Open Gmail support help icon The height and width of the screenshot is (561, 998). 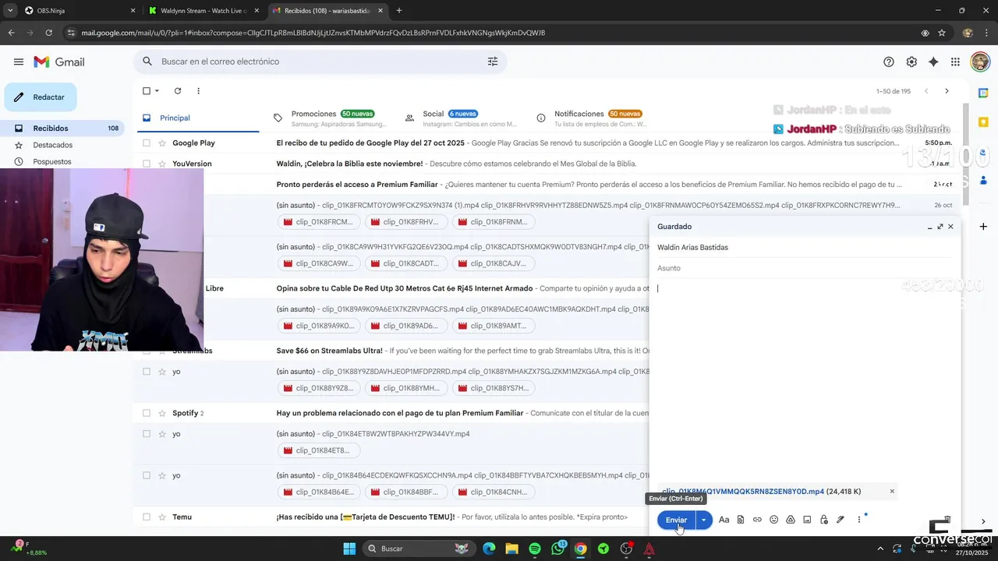(889, 62)
